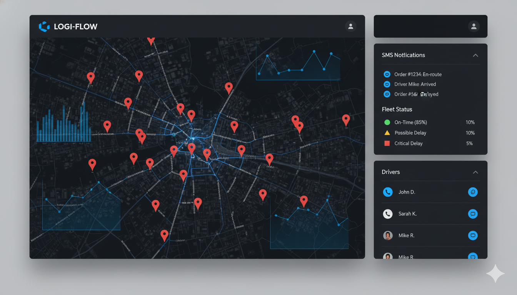Select driver entry John D.
This screenshot has height=295, width=517.
coord(406,192)
